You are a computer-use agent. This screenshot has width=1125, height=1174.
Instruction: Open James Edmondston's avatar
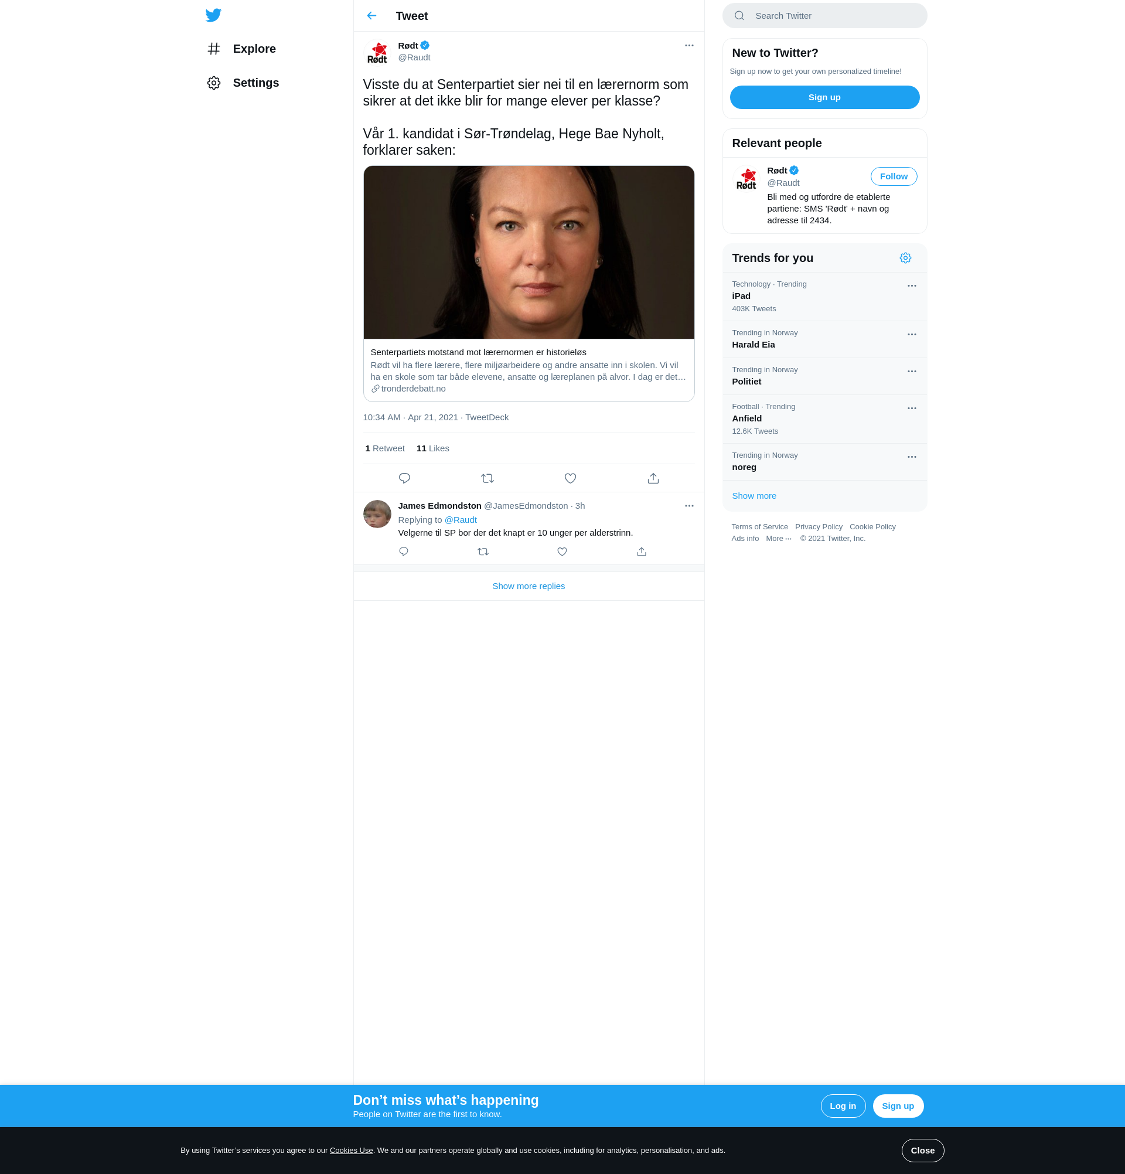pyautogui.click(x=377, y=514)
